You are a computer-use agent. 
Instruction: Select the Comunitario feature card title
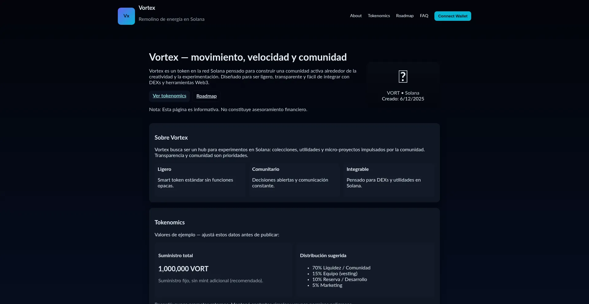266,169
